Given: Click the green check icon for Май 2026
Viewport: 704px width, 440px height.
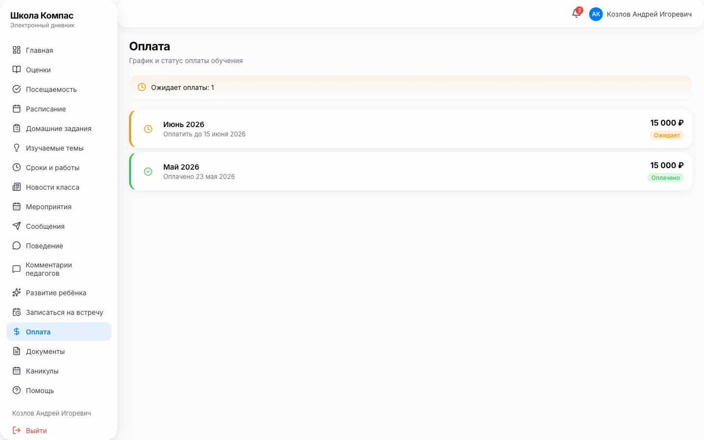Looking at the screenshot, I should tap(148, 172).
